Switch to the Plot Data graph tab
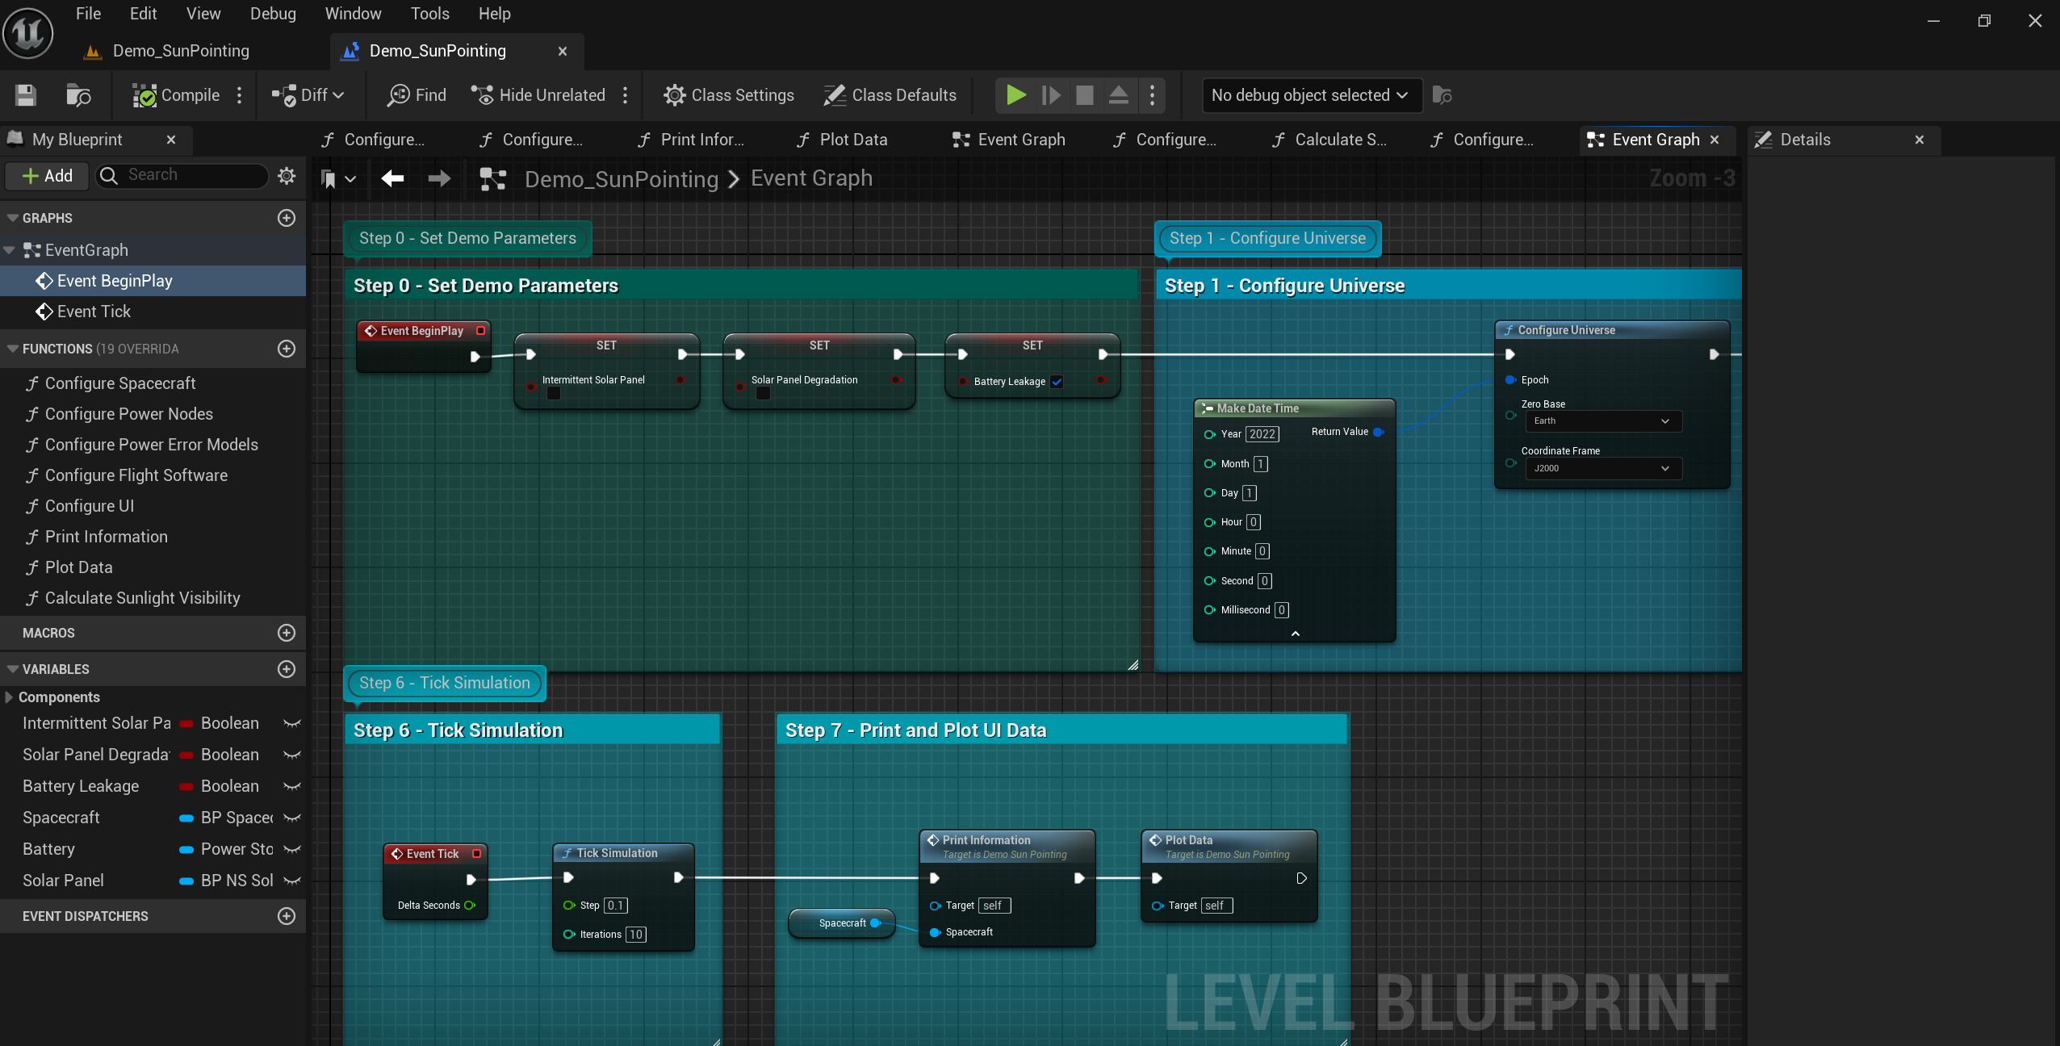Viewport: 2060px width, 1046px height. click(842, 140)
